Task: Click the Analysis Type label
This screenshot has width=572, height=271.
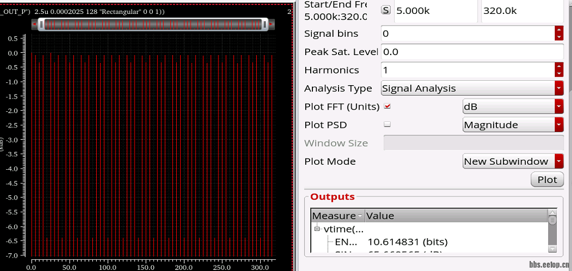Action: pos(338,88)
